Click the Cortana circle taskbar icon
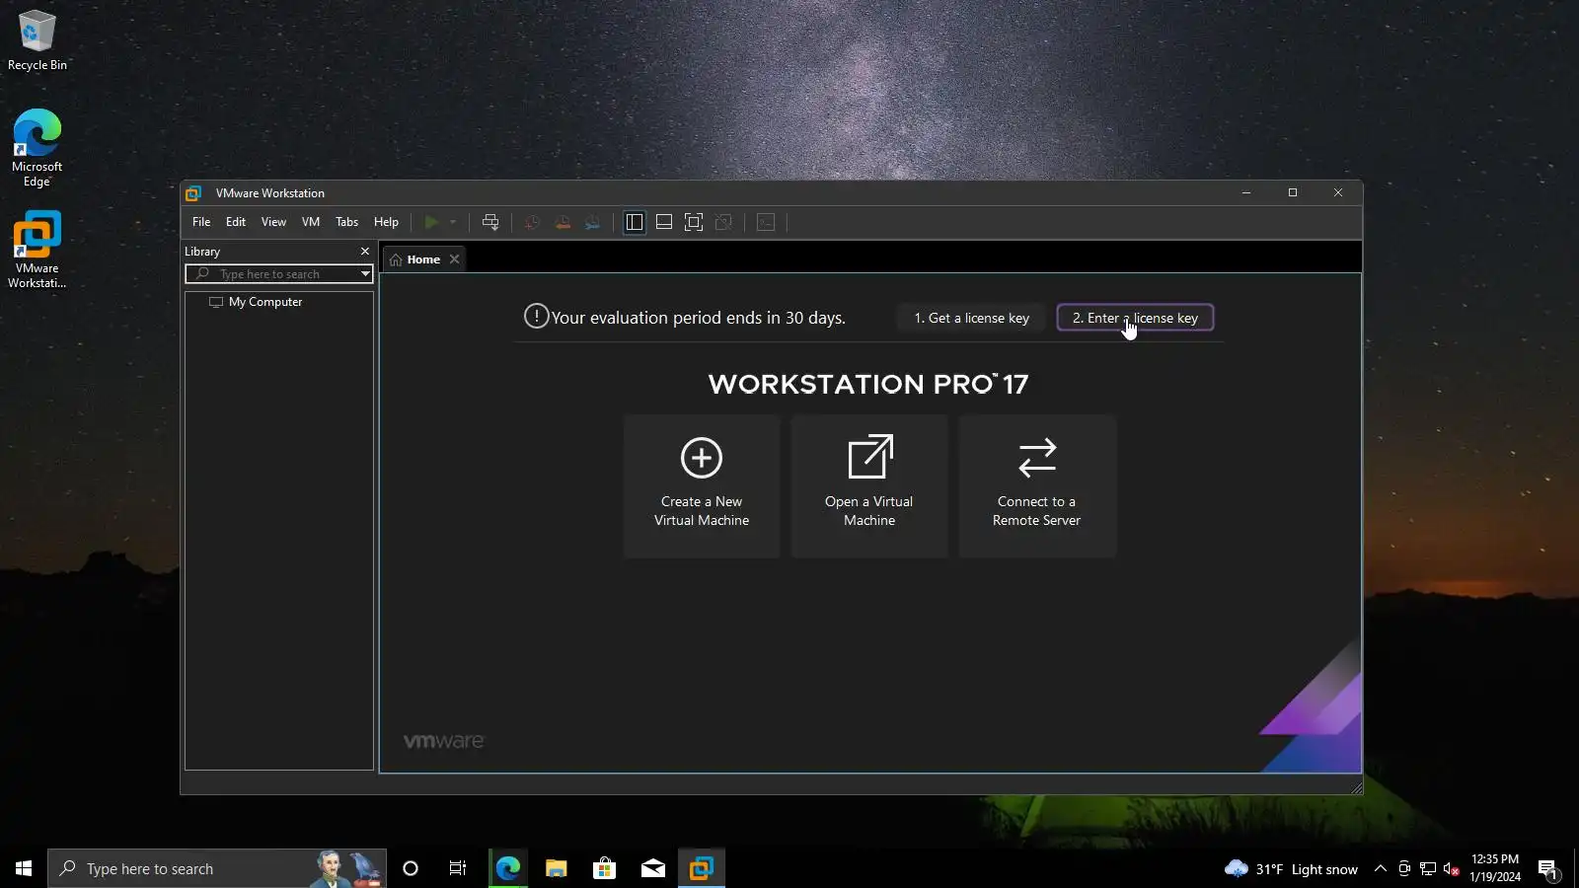Viewport: 1579px width, 888px height. pos(411,868)
